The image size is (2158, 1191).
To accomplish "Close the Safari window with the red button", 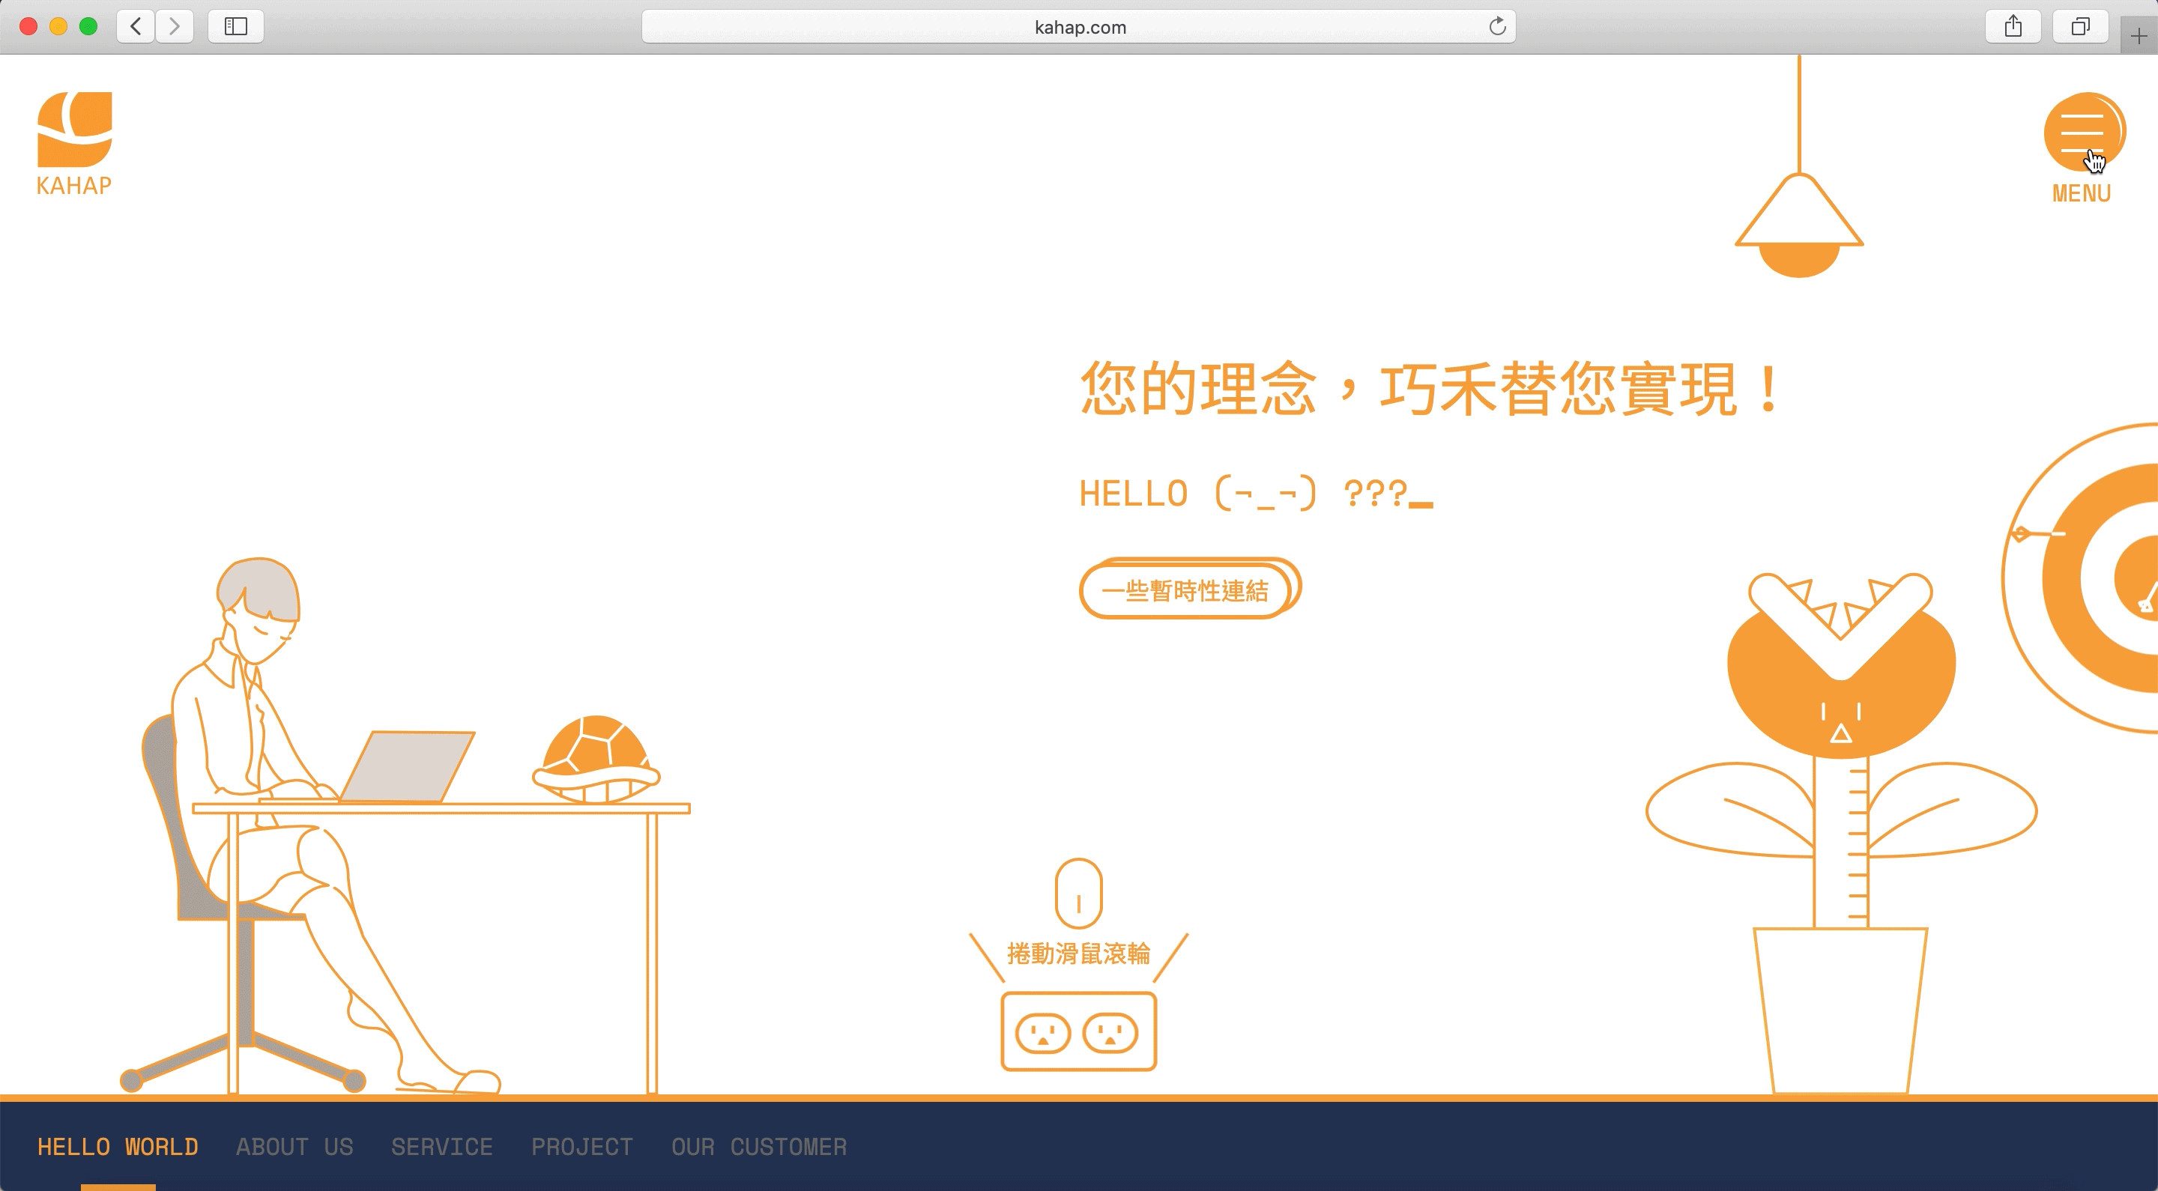I will [28, 27].
